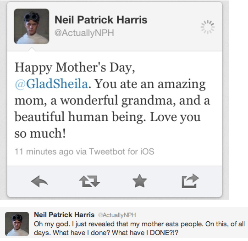This screenshot has width=248, height=241.
Task: Select the "Oh my god" follow-up tweet text
Action: pos(139,228)
